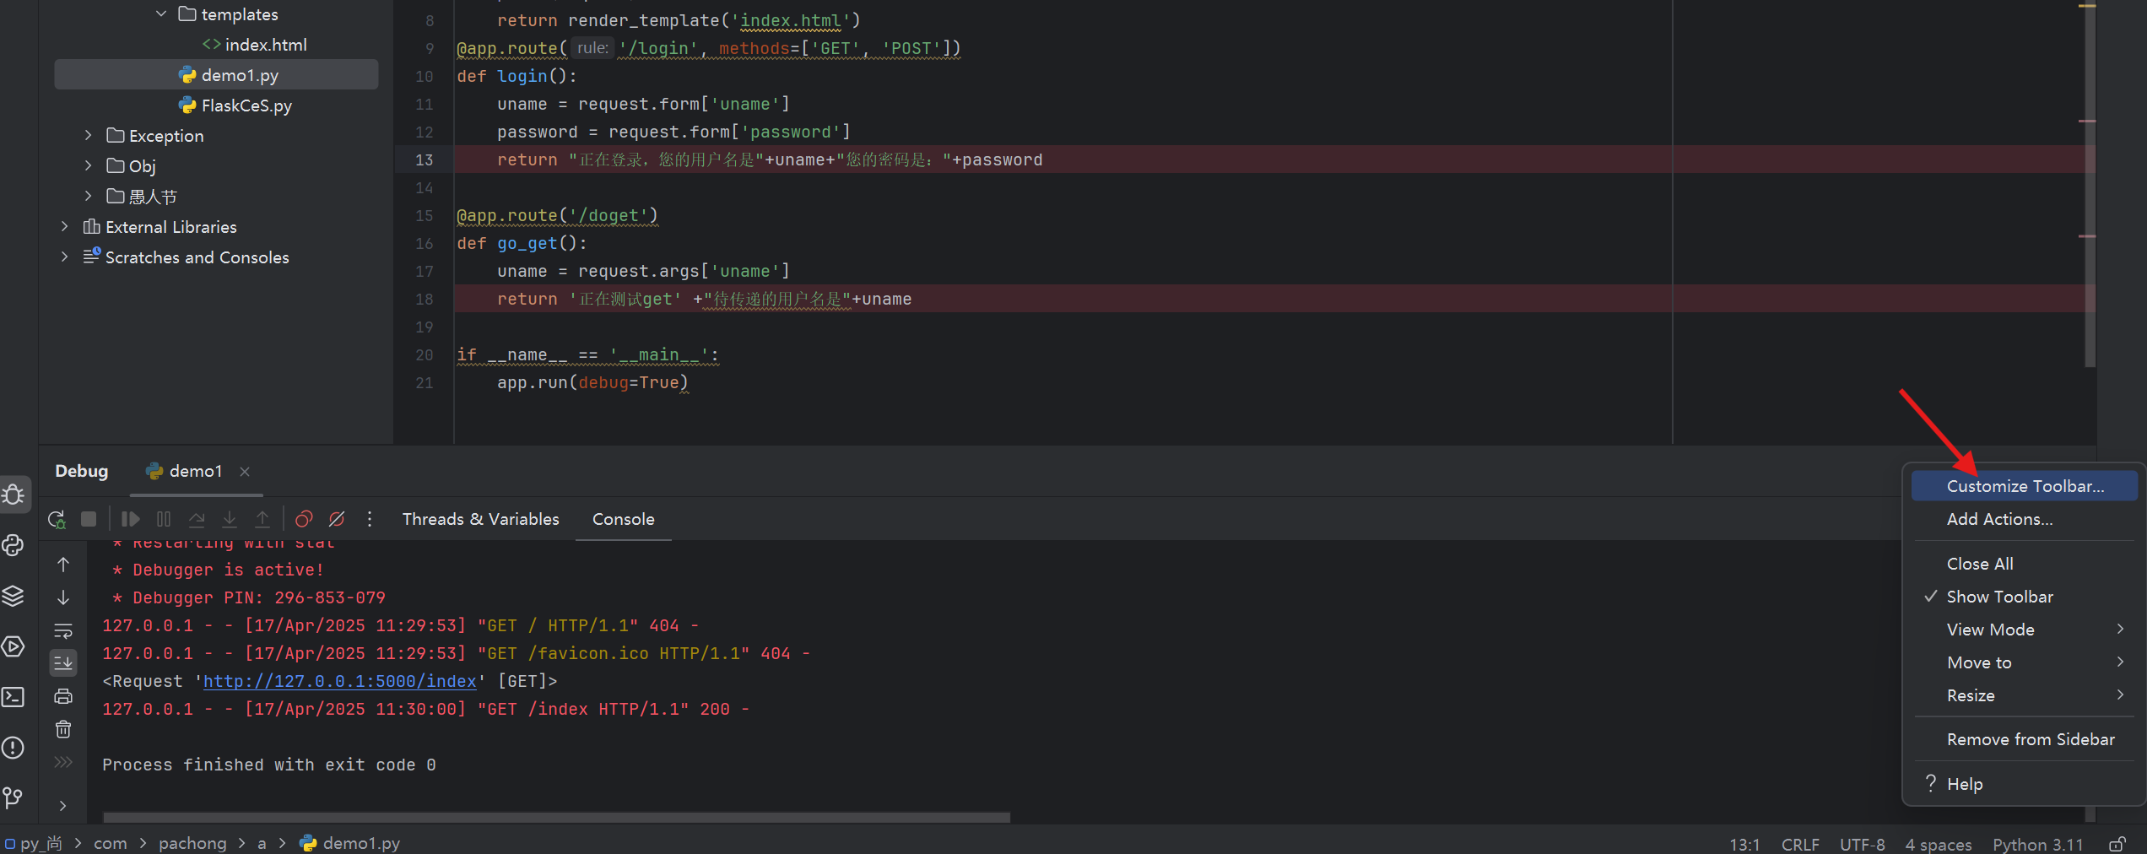Click the Stop debug button
2147x854 pixels.
88,519
